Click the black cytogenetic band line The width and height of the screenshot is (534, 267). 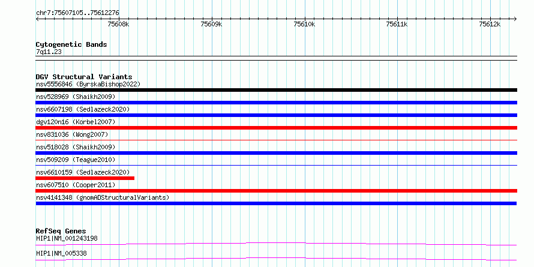click(276, 58)
